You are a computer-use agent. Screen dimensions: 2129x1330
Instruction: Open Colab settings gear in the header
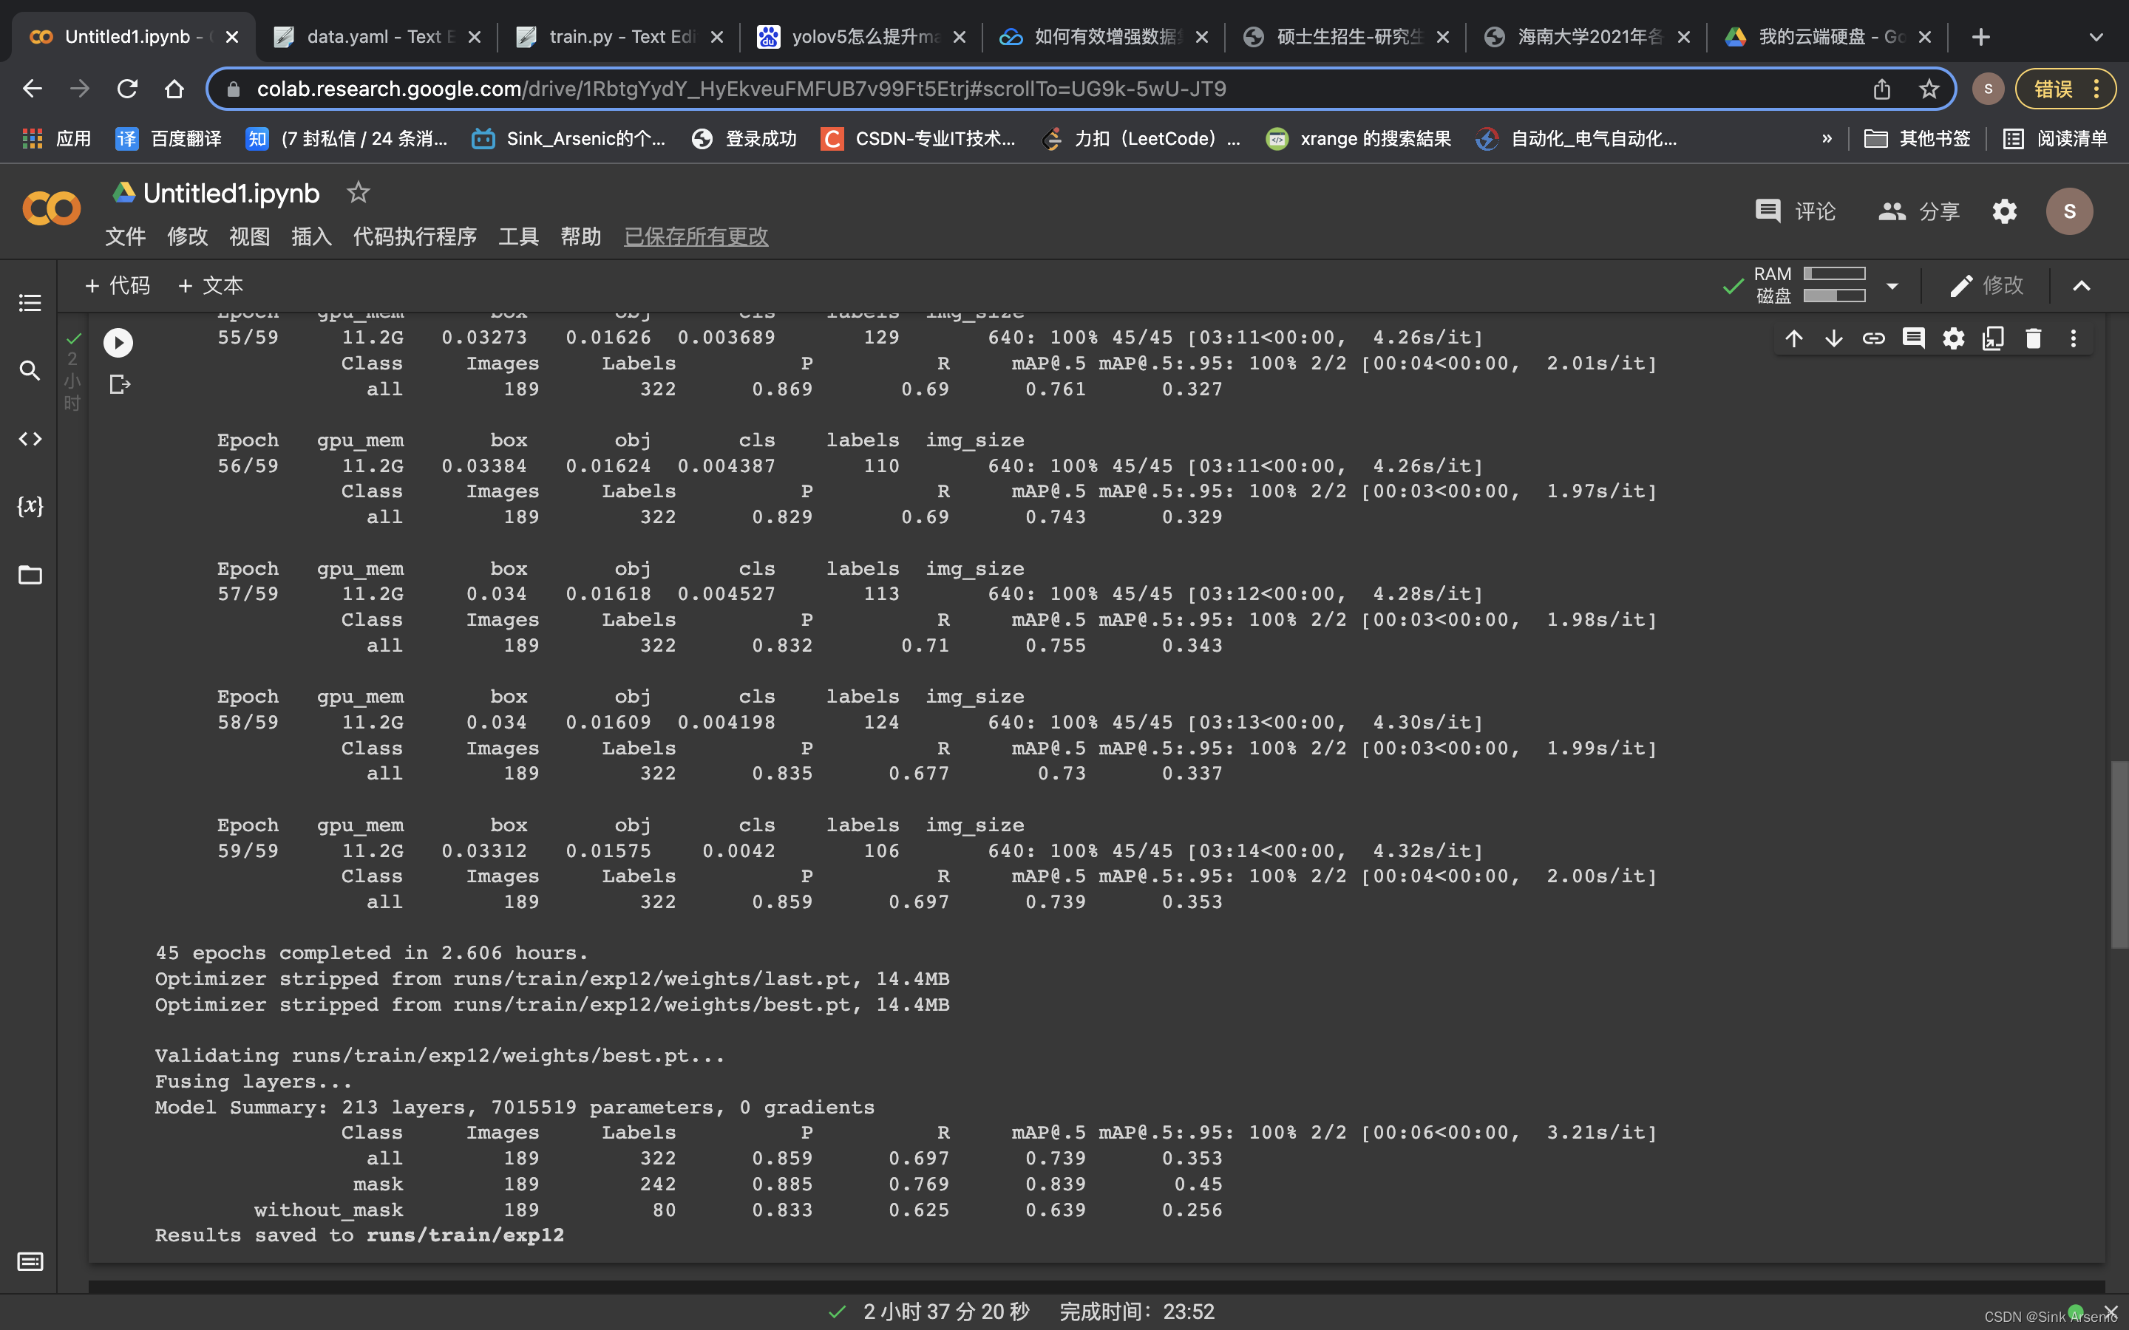pos(2004,211)
